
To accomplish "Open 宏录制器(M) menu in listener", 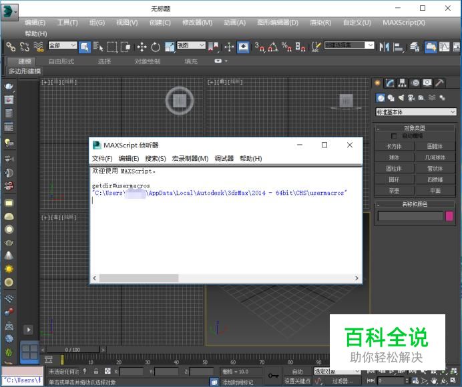I will 190,158.
